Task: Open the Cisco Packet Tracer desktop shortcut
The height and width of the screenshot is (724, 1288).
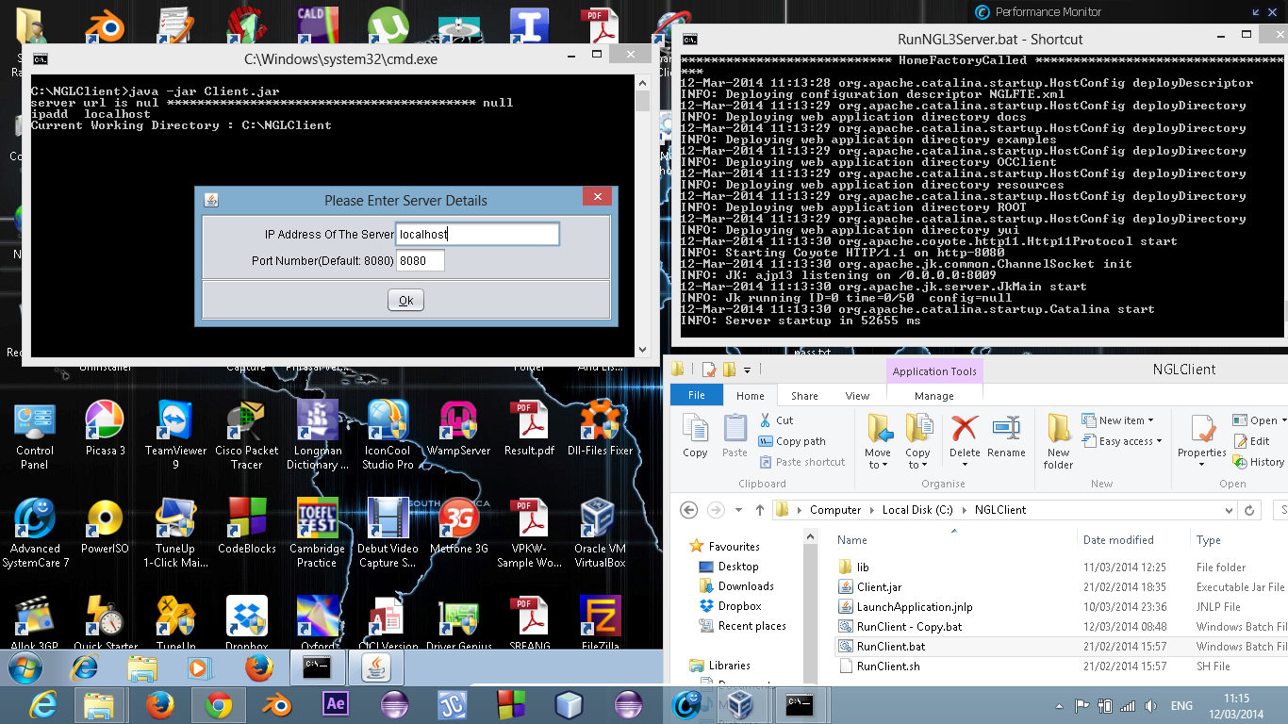Action: click(x=246, y=434)
